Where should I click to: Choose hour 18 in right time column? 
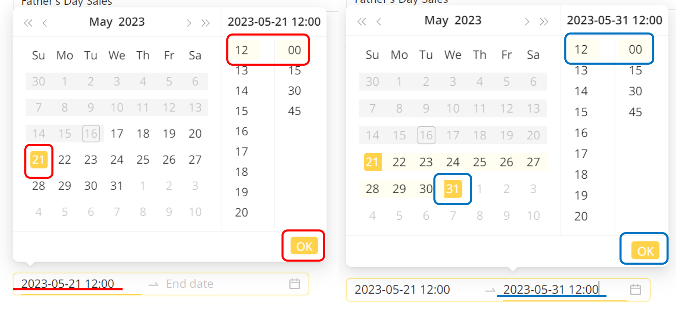coord(581,175)
